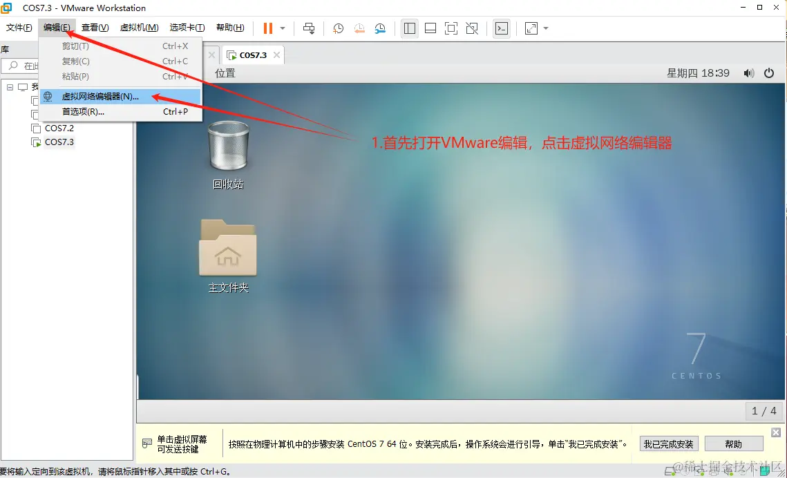
Task: Open the snapshot manager icon
Action: click(381, 28)
